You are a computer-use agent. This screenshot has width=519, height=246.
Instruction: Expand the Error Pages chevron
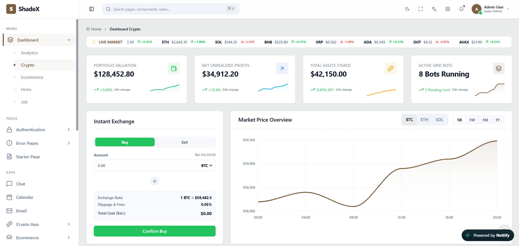click(x=69, y=143)
